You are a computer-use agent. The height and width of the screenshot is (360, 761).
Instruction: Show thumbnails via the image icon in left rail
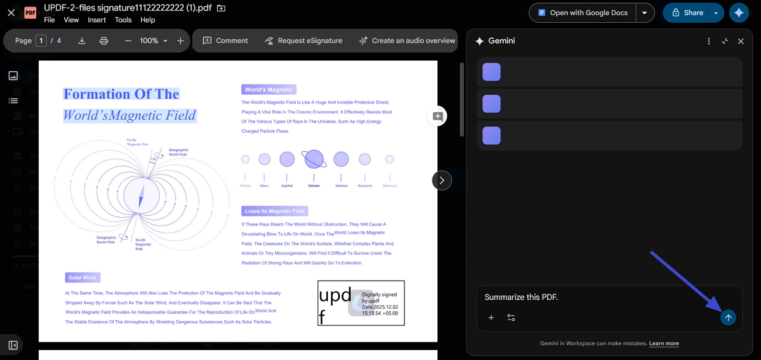click(x=13, y=75)
